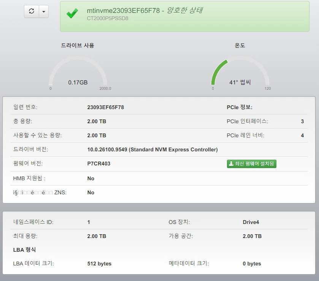The image size is (319, 281).
Task: Click the garbled ZNS label
Action: coord(40,192)
